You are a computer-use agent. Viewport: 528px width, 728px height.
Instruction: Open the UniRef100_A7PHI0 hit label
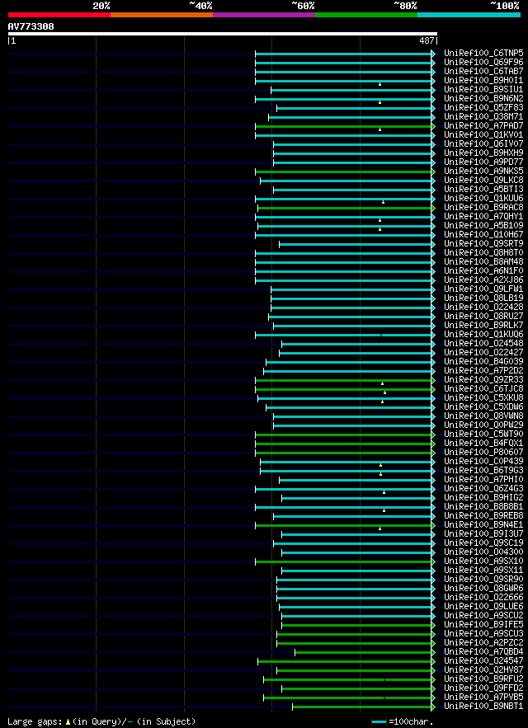pyautogui.click(x=483, y=480)
